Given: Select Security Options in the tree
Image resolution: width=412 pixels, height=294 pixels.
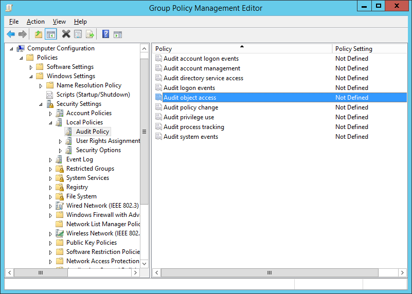Looking at the screenshot, I should (x=98, y=150).
